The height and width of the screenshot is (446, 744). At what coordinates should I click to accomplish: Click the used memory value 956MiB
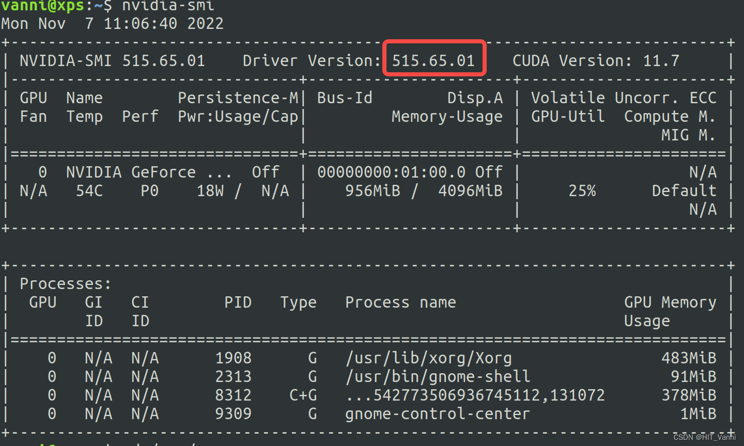[x=373, y=191]
